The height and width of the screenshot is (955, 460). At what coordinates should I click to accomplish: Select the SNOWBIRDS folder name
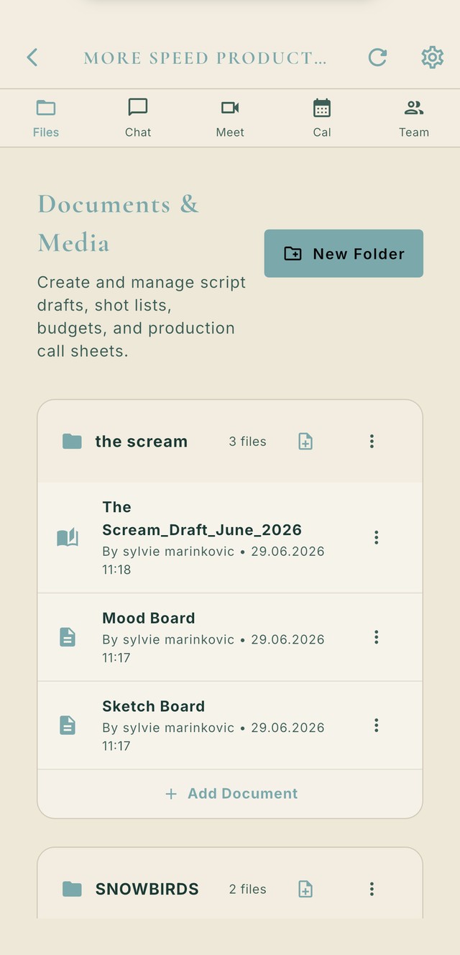(147, 890)
